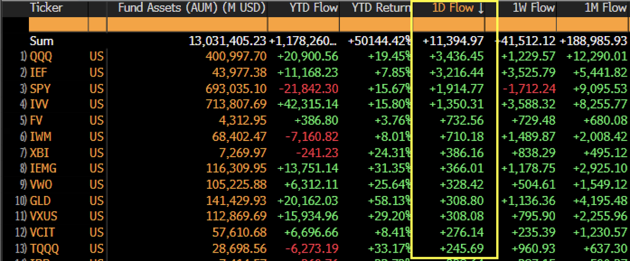The image size is (630, 261).
Task: Select the 1M Flow column header
Action: (604, 8)
